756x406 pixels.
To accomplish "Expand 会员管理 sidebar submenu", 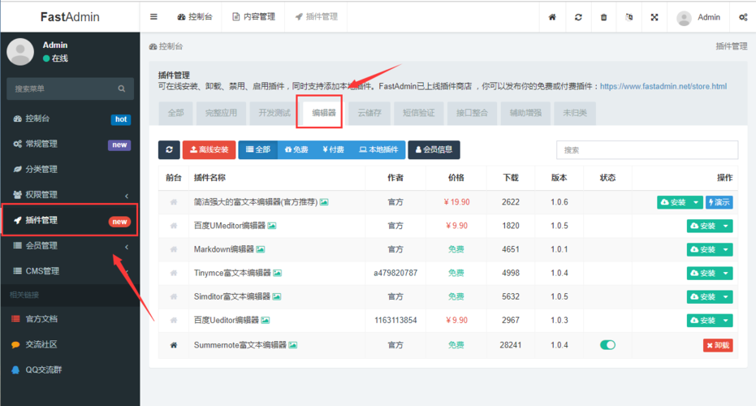I will point(127,246).
